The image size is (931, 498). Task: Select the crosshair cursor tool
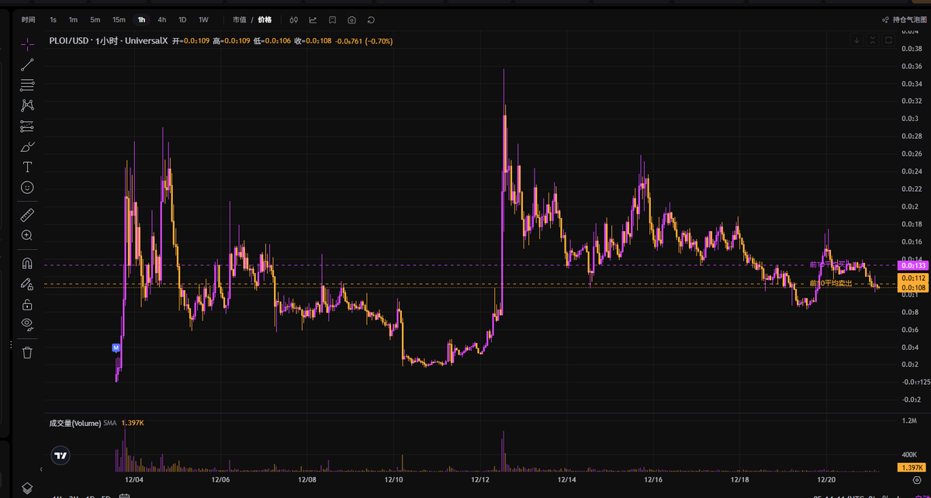pos(27,43)
